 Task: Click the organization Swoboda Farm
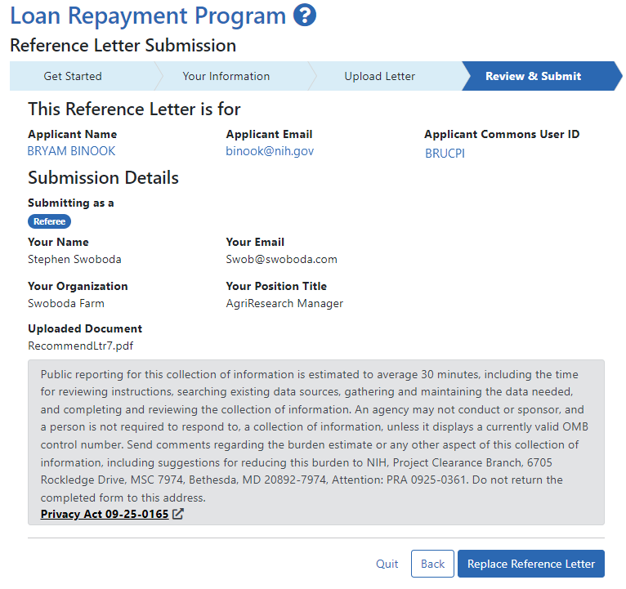(x=66, y=303)
